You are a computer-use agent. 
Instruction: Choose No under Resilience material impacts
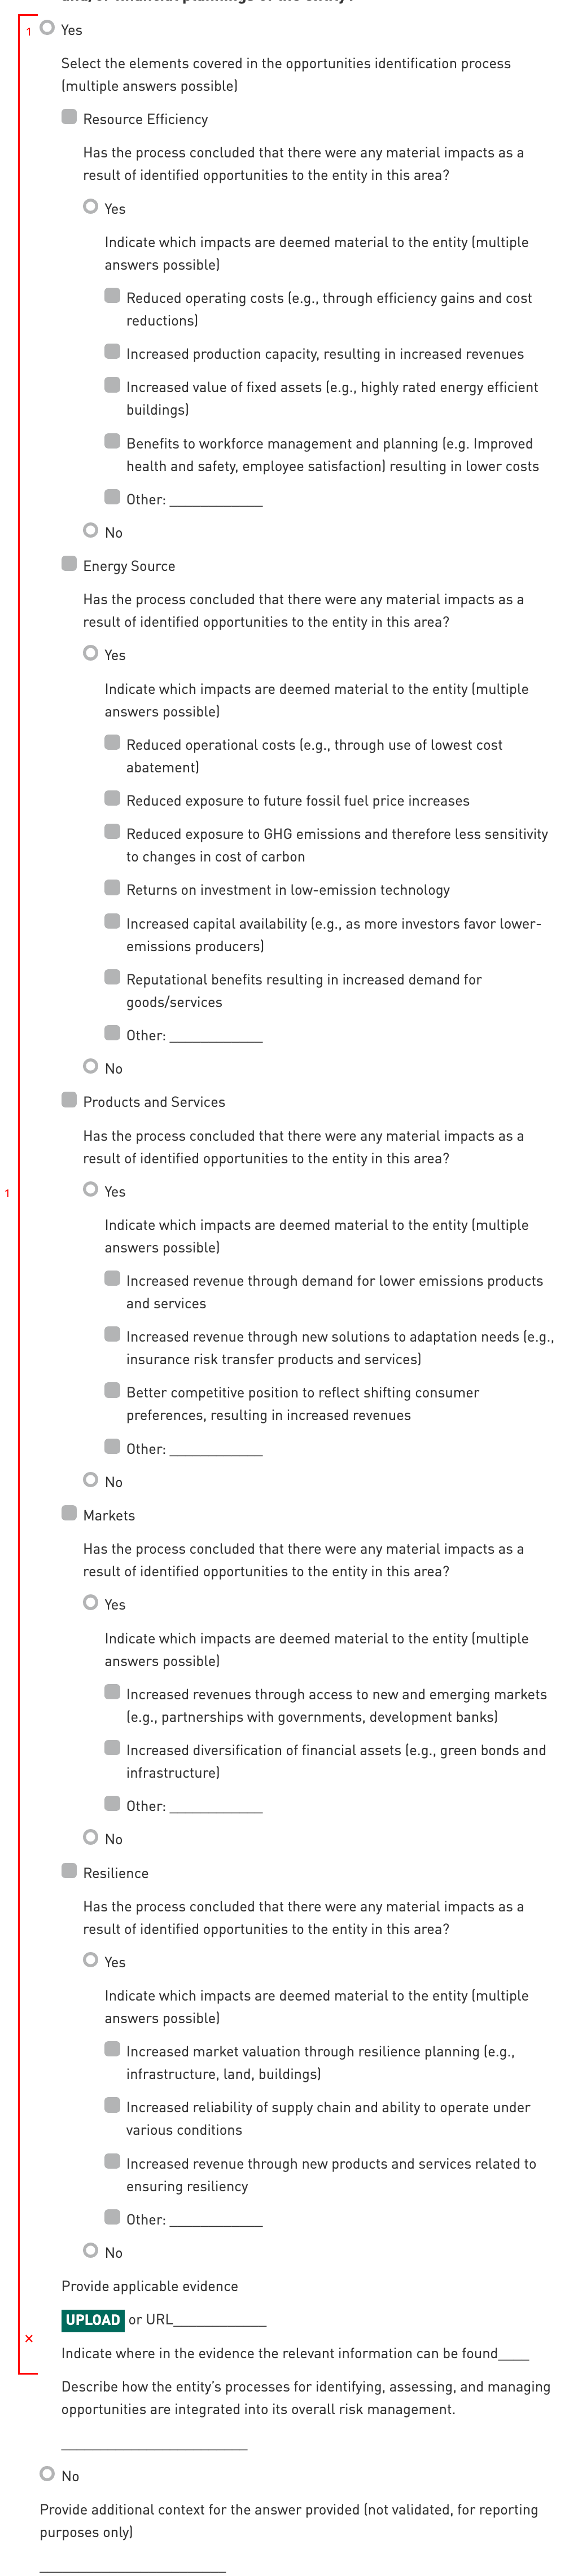[x=91, y=2250]
